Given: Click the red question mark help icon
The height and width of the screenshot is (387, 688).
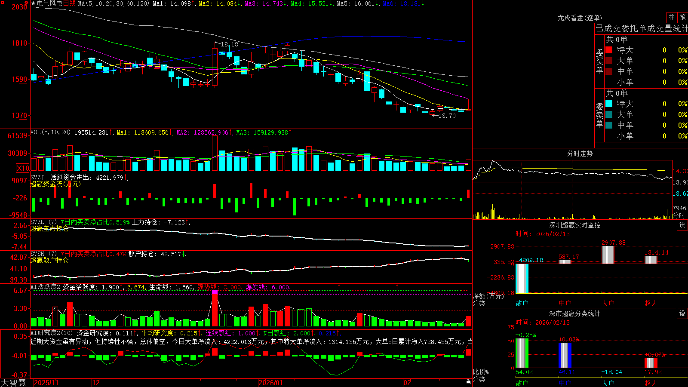Looking at the screenshot, I should tap(26, 3).
